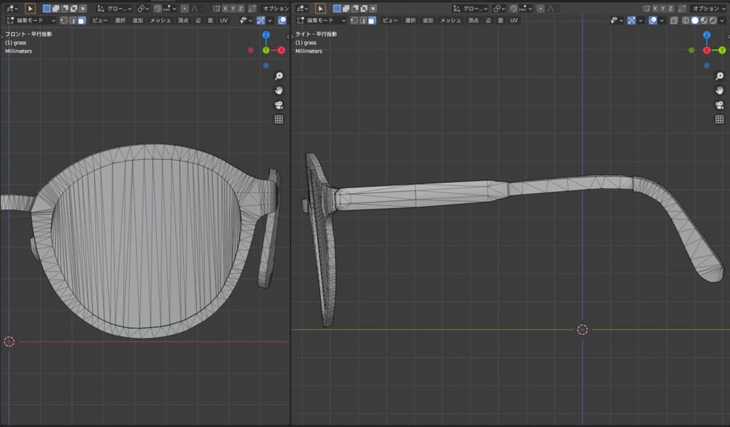Enable vertex select mode in the right viewport
The image size is (730, 427).
(x=353, y=21)
